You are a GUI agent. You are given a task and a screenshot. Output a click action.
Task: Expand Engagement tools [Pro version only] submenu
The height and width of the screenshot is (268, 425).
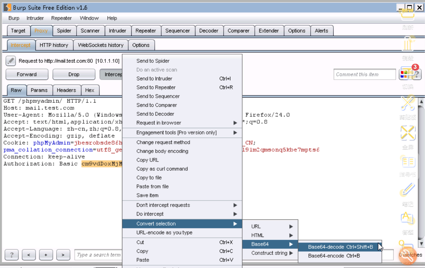182,133
